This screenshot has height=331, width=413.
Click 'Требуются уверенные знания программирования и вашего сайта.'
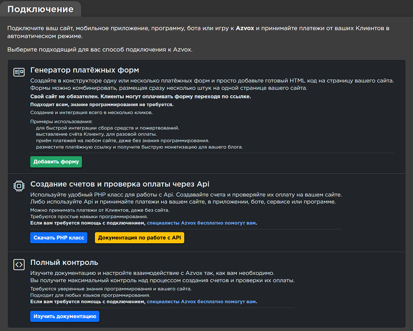(x=111, y=289)
